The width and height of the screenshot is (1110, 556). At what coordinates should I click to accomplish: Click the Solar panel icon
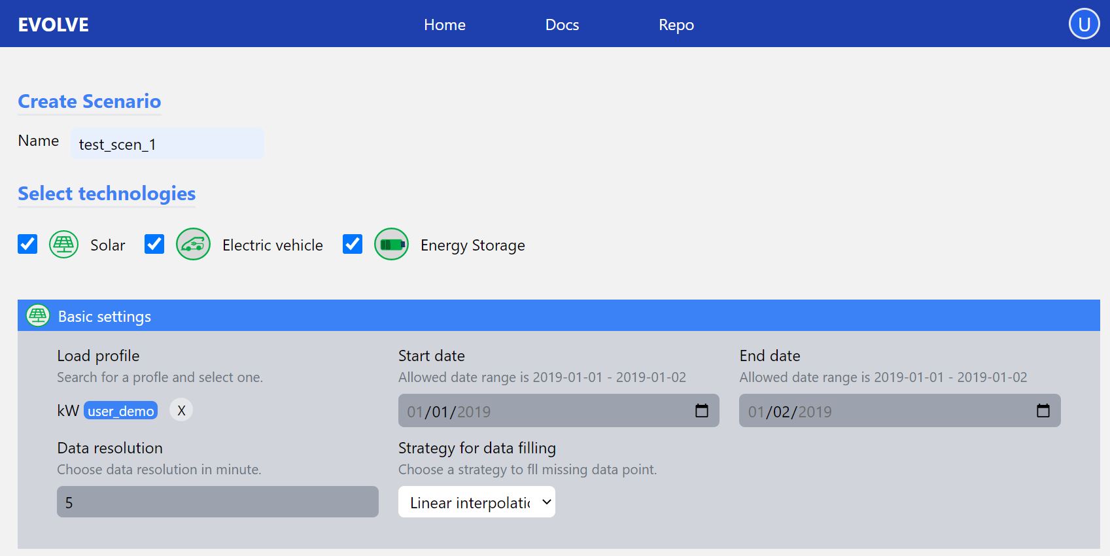coord(64,245)
